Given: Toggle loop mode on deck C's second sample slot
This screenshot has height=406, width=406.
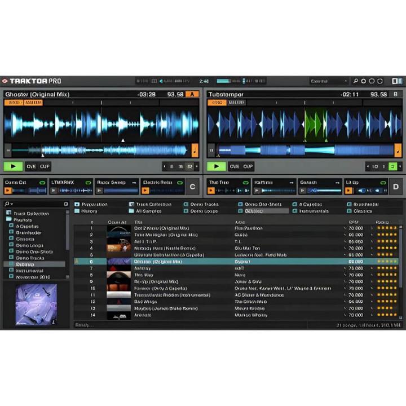Looking at the screenshot, I should (88, 183).
